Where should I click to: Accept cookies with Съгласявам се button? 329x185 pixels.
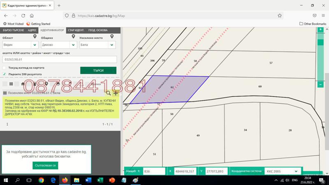(45, 165)
